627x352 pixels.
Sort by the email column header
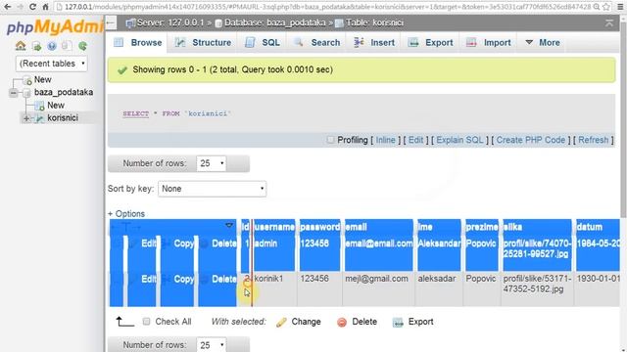tap(356, 227)
